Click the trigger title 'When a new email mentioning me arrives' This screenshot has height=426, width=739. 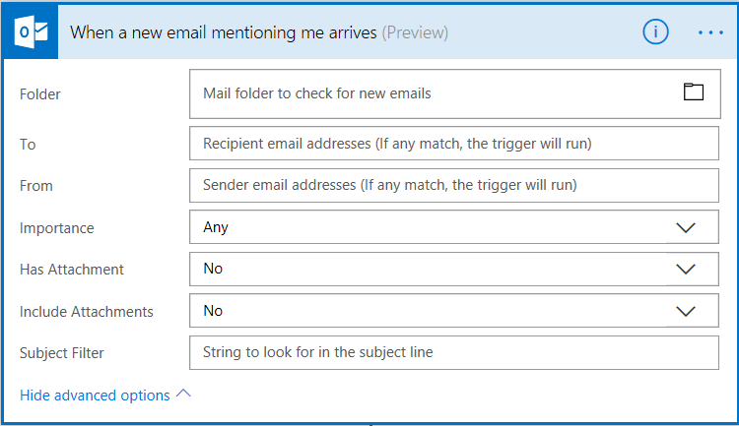[223, 32]
